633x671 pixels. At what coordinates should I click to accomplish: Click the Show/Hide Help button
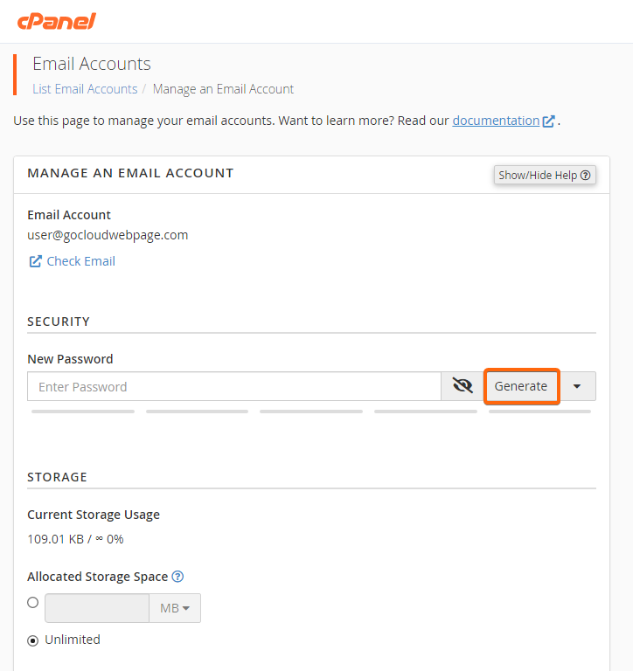[x=545, y=175]
